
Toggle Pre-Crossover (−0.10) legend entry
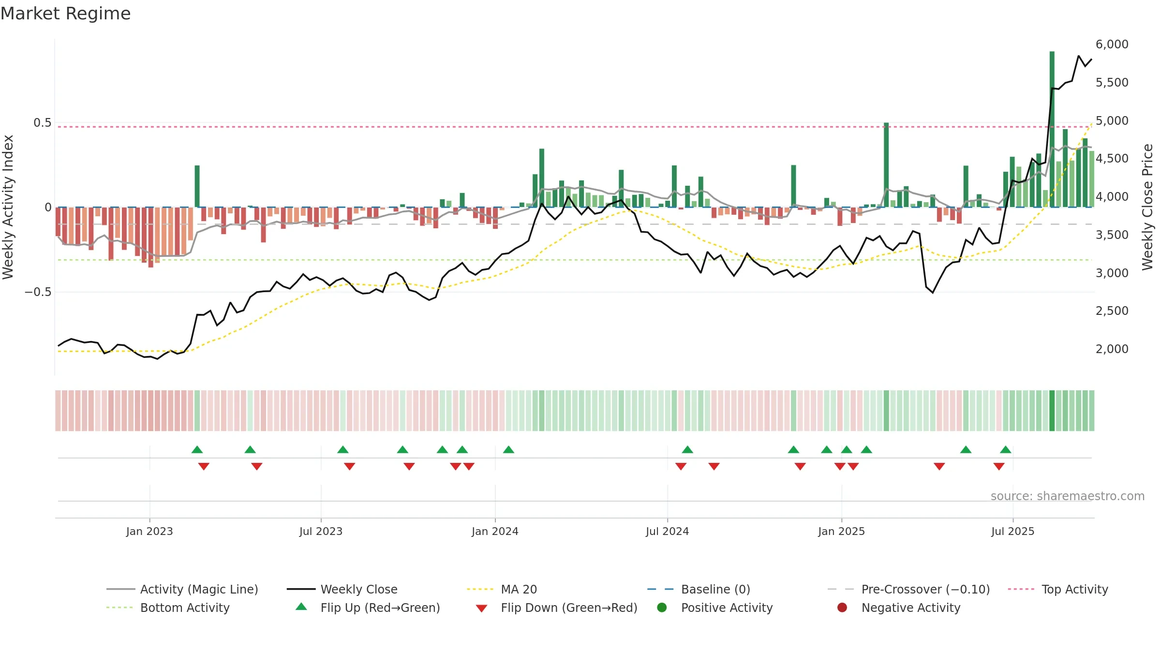click(908, 589)
